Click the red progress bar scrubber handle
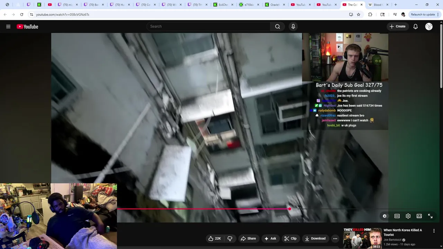The image size is (443, 249). coord(289,209)
